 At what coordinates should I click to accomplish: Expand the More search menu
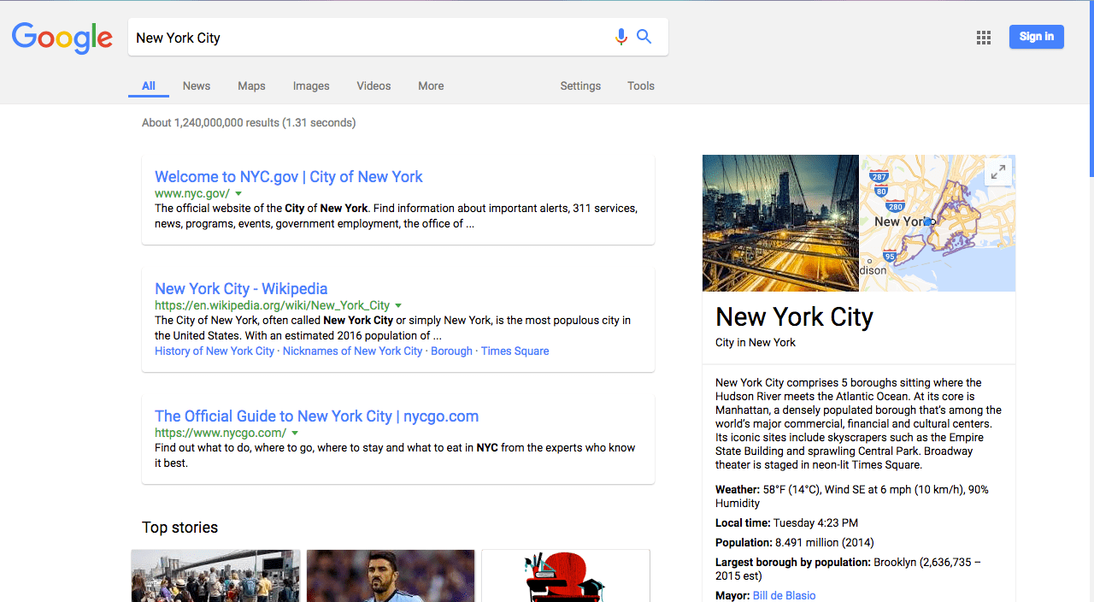[x=431, y=86]
